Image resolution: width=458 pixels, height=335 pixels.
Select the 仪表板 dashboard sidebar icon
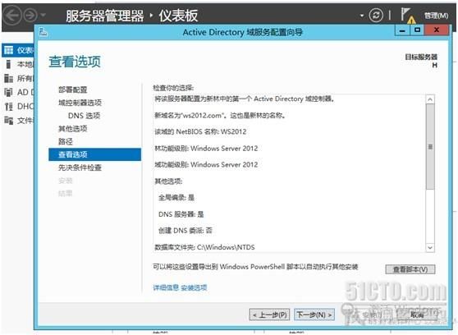8,51
